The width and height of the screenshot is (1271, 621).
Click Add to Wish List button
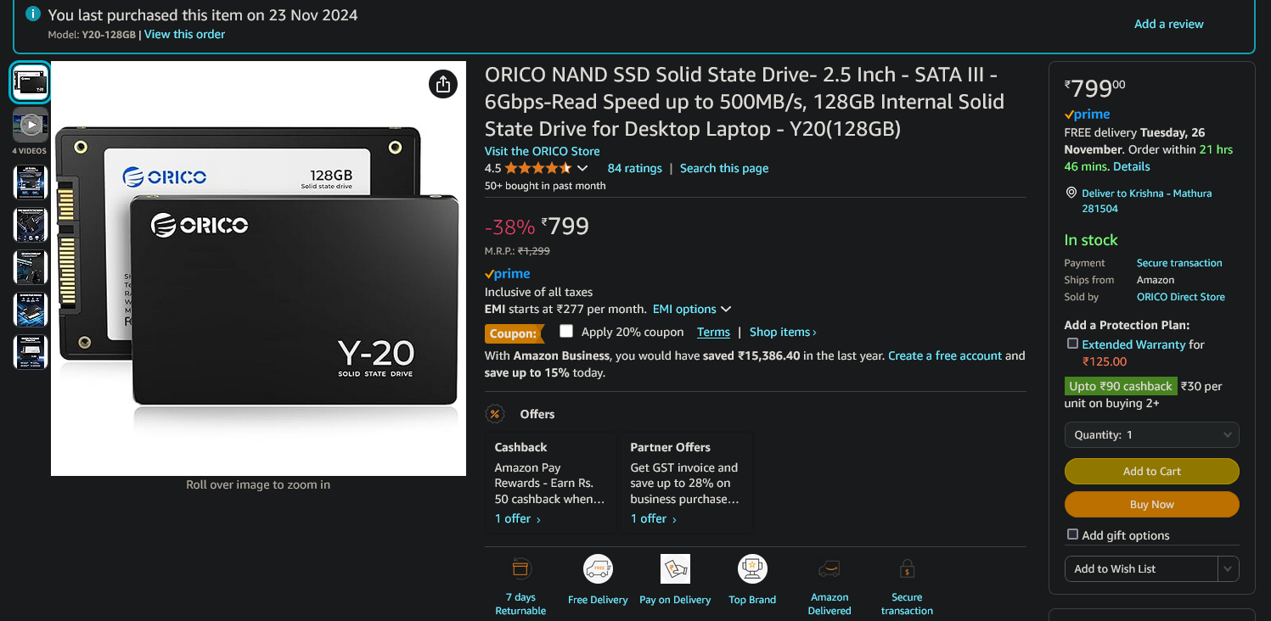point(1141,568)
